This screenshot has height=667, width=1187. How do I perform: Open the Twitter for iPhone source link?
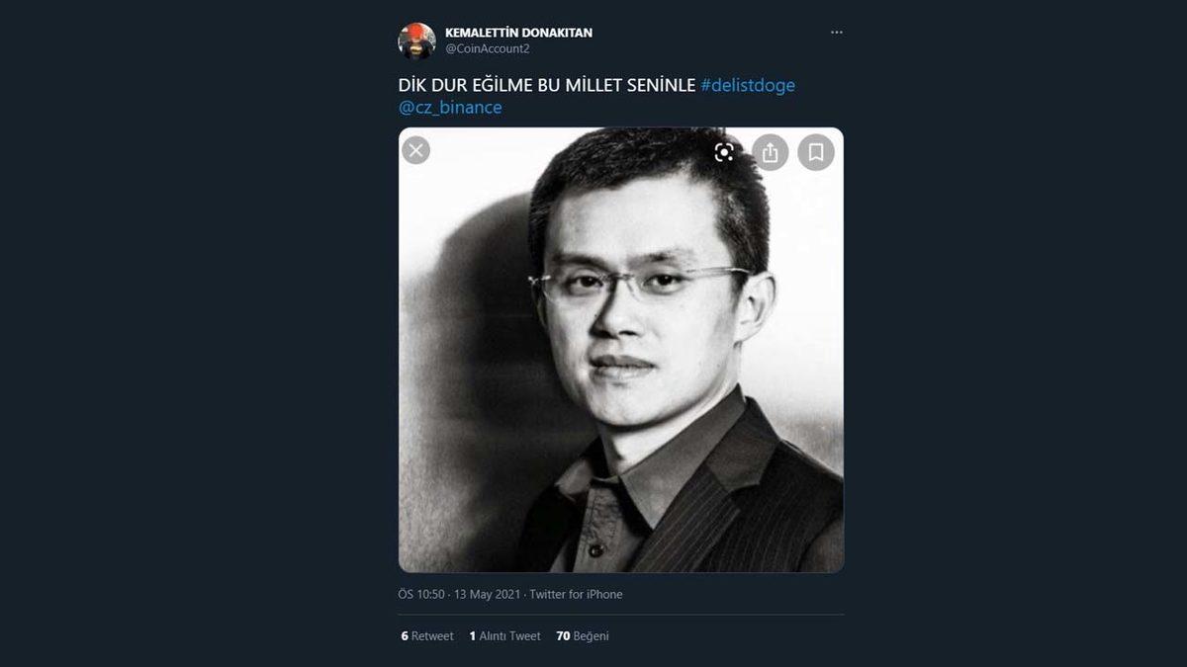pyautogui.click(x=576, y=594)
